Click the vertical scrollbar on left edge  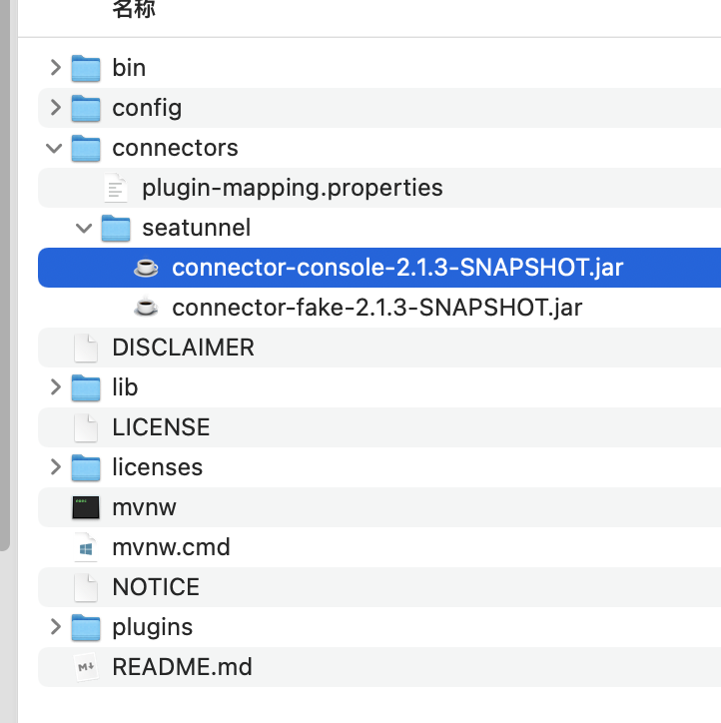[5, 275]
